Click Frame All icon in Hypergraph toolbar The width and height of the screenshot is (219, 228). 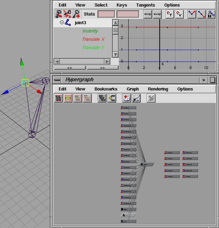tap(58, 98)
